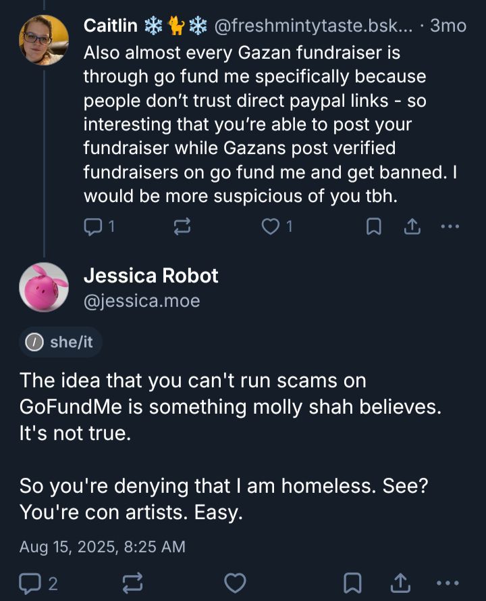The image size is (486, 601).
Task: Open more options on Caitlin's post
Action: (x=449, y=228)
